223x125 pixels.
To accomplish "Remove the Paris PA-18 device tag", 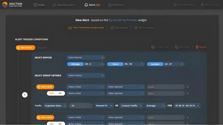I will [x=142, y=64].
